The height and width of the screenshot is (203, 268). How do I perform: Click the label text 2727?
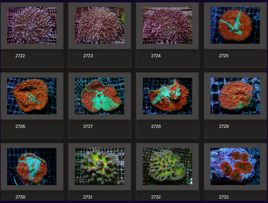pyautogui.click(x=88, y=126)
